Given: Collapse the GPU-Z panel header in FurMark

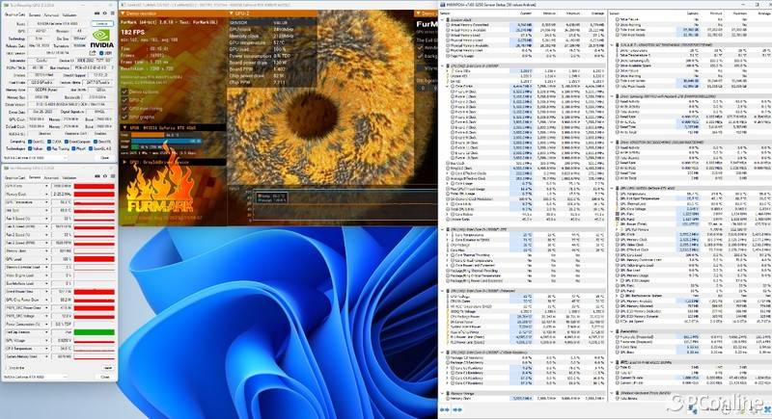Looking at the screenshot, I should click(232, 13).
